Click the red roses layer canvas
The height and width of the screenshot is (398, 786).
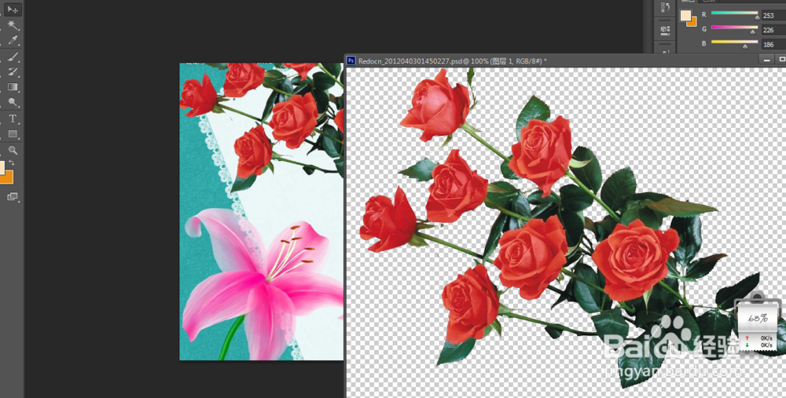[565, 232]
